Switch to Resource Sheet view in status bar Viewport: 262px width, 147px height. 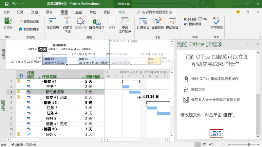coord(217,144)
